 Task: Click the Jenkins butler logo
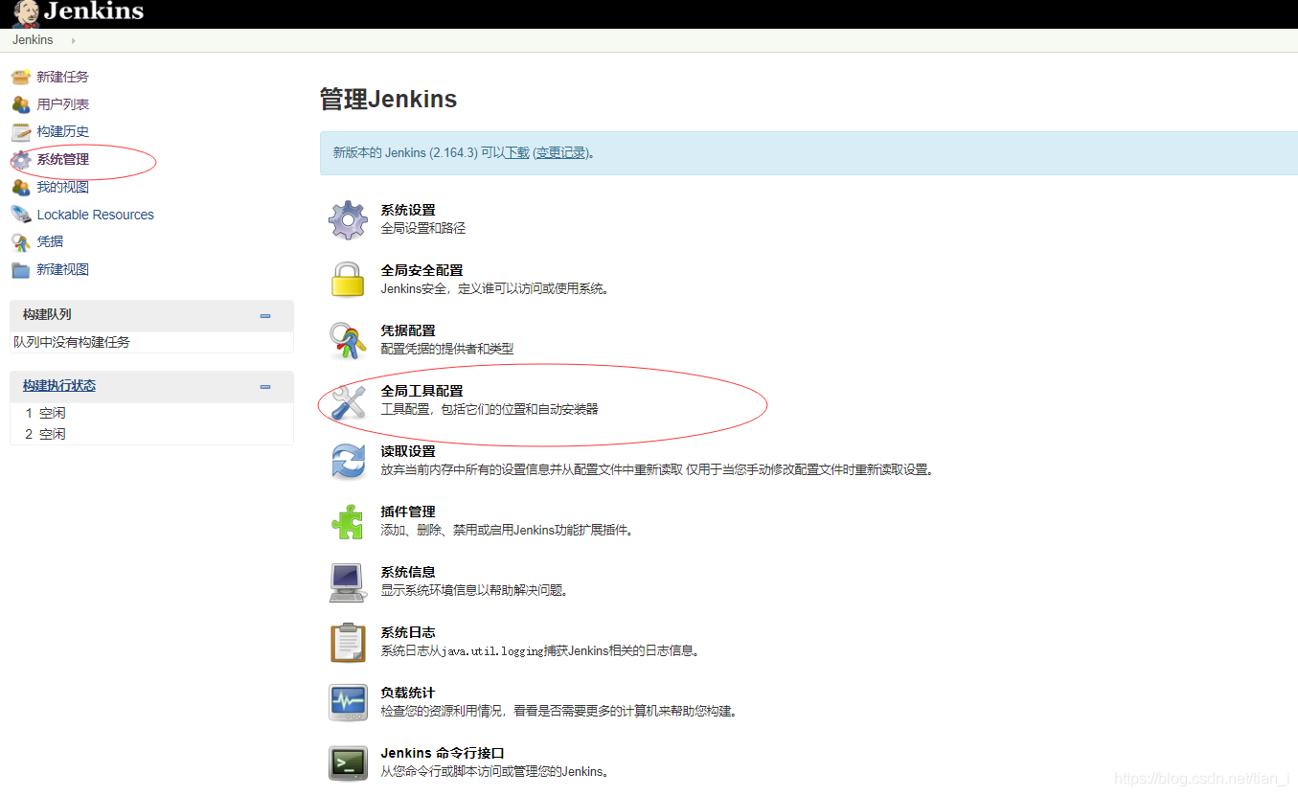click(x=26, y=12)
